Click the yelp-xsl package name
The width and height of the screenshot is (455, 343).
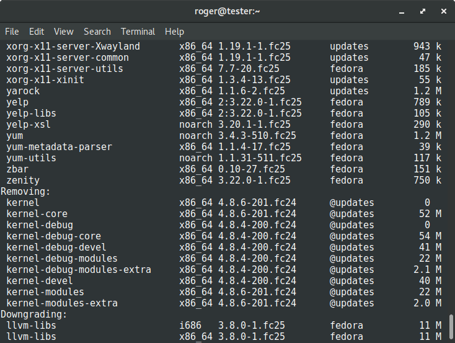29,125
